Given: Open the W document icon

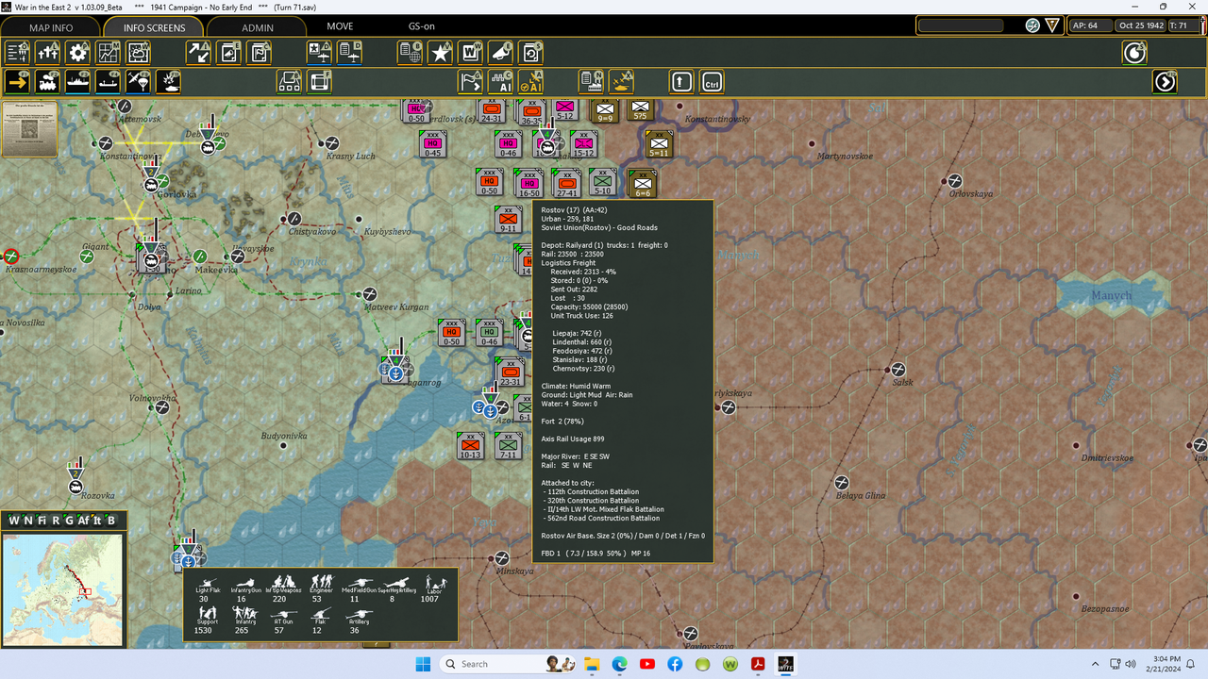Looking at the screenshot, I should click(x=471, y=53).
